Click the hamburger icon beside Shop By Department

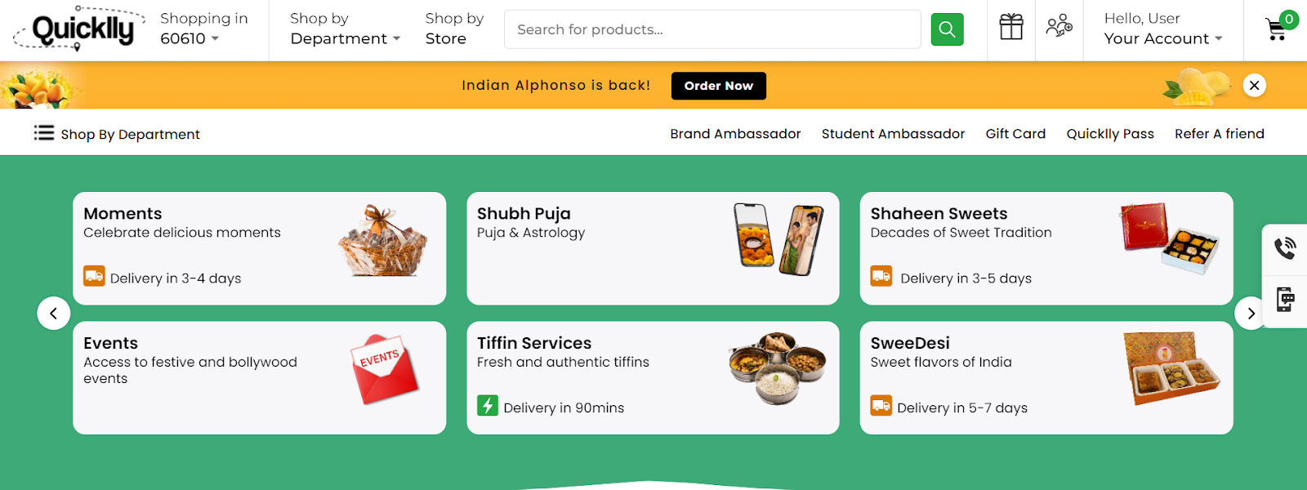click(44, 133)
